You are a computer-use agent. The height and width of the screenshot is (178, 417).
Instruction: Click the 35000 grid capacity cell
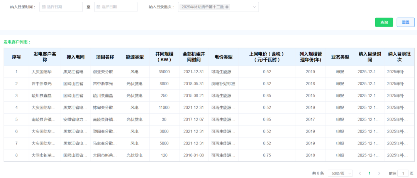164,72
